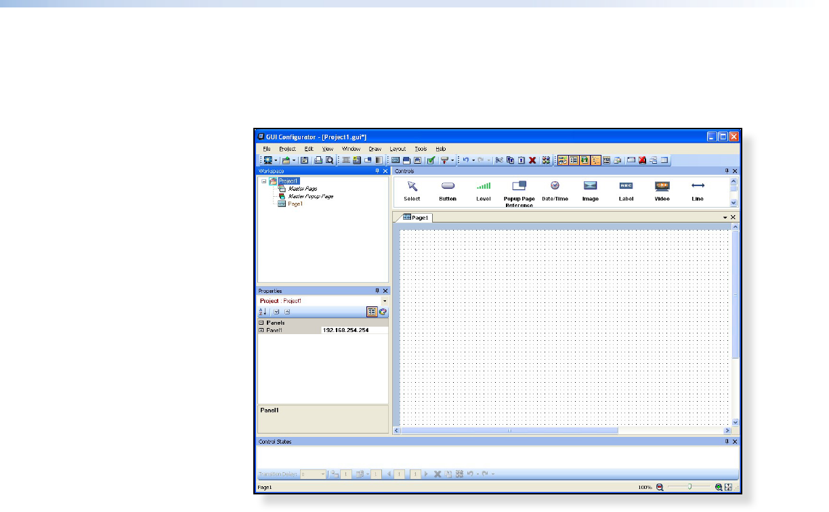
Task: Click the Panel1 IP address field
Action: point(354,330)
